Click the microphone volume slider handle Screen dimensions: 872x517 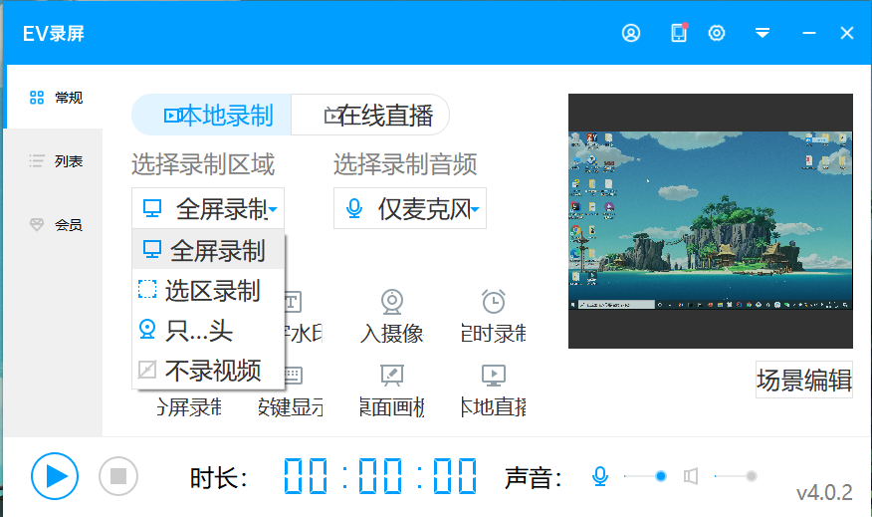tap(661, 477)
